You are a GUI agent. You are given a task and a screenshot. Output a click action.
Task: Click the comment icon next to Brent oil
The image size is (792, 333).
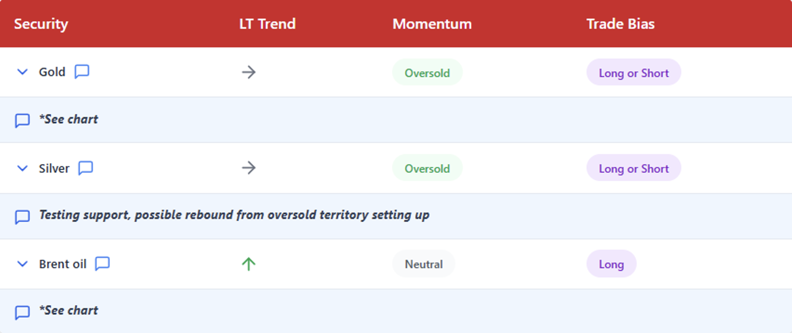coord(102,264)
